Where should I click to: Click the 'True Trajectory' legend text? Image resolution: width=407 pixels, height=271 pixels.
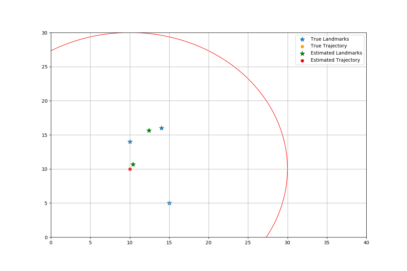[329, 46]
